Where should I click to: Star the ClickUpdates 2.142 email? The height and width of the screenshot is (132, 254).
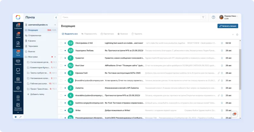pos(222,43)
